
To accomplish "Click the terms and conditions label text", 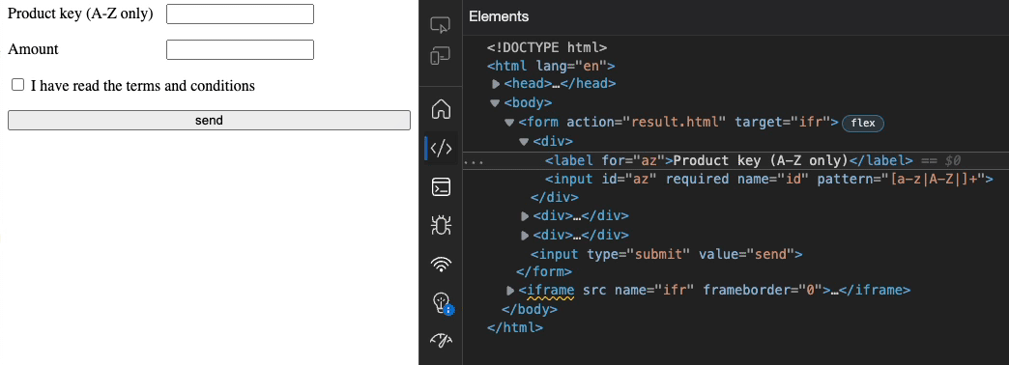I will [143, 86].
